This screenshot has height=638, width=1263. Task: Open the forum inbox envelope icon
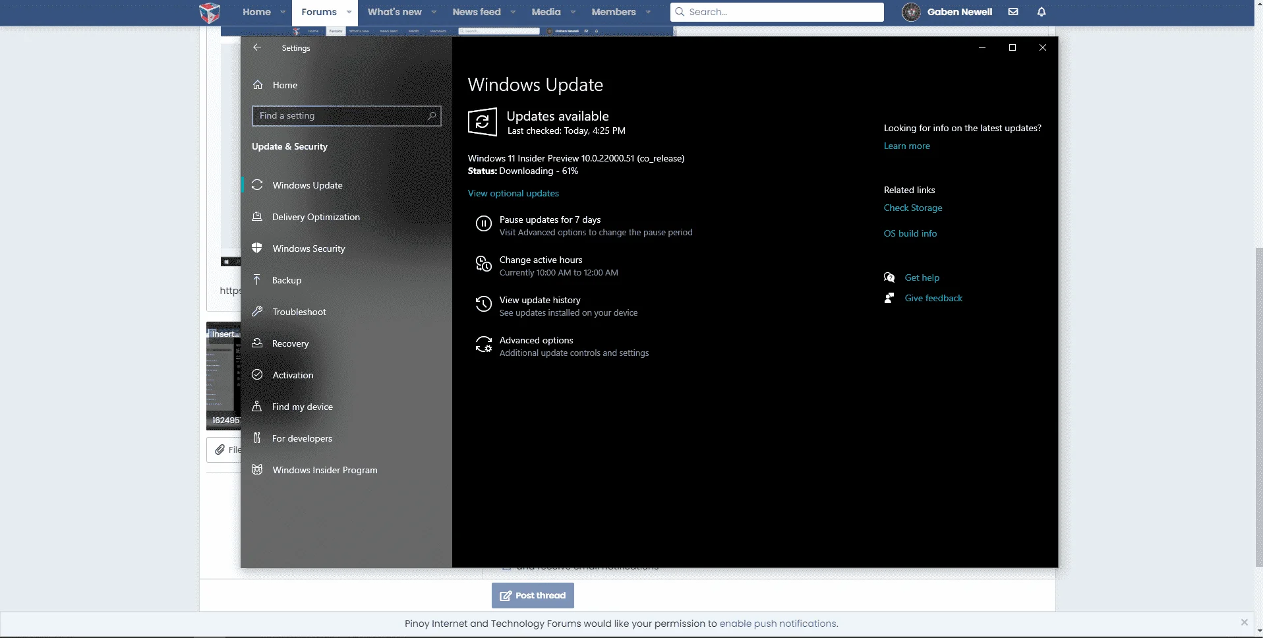click(x=1013, y=12)
